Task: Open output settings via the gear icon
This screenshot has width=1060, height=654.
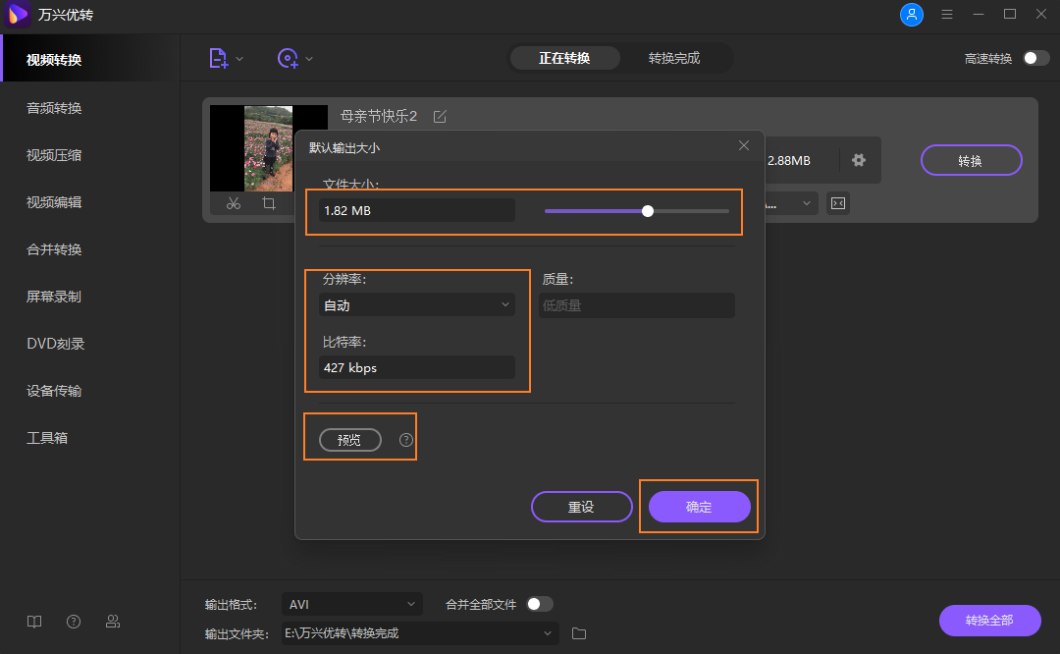Action: 860,160
